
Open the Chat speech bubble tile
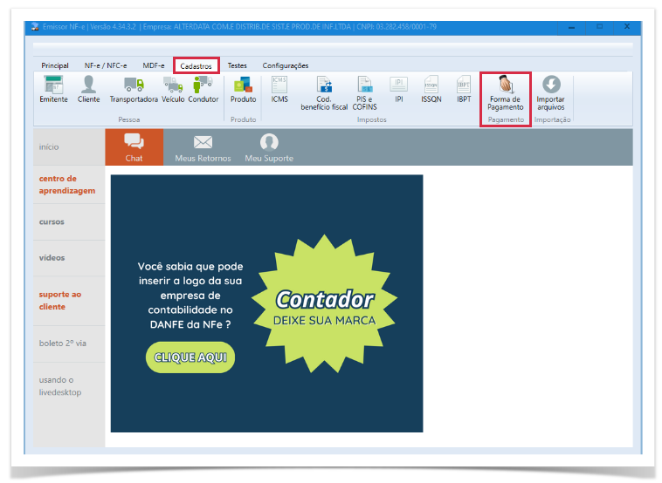[134, 147]
